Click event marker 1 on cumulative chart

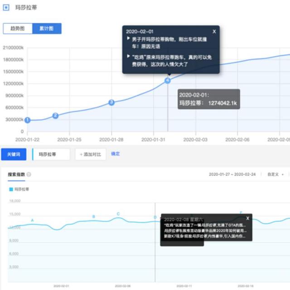27,120
